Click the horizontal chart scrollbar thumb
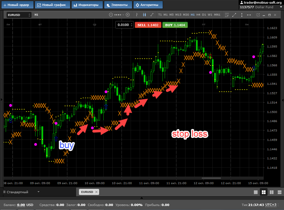This screenshot has width=284, height=210. pos(211,178)
